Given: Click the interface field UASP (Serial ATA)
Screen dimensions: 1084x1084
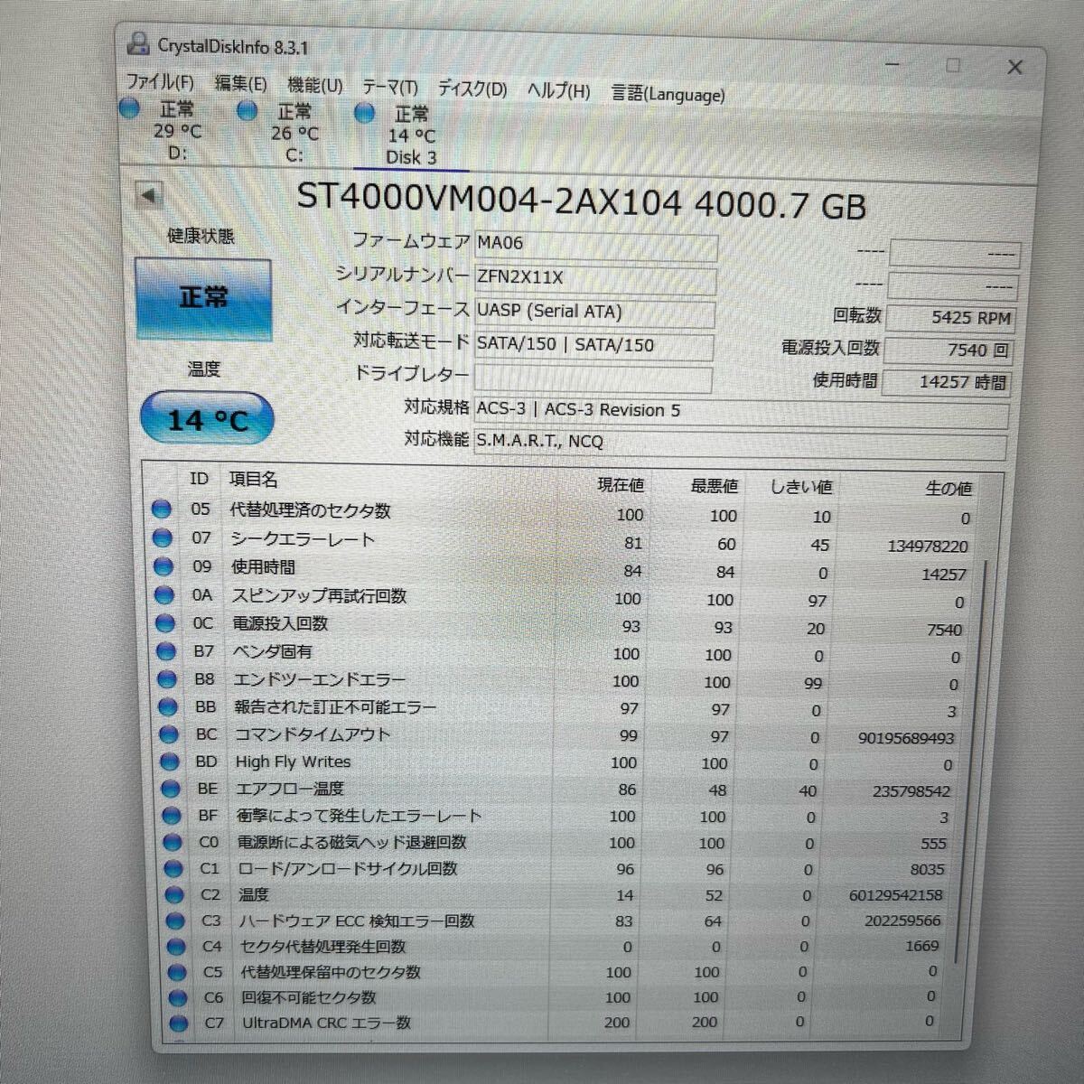Looking at the screenshot, I should click(594, 313).
